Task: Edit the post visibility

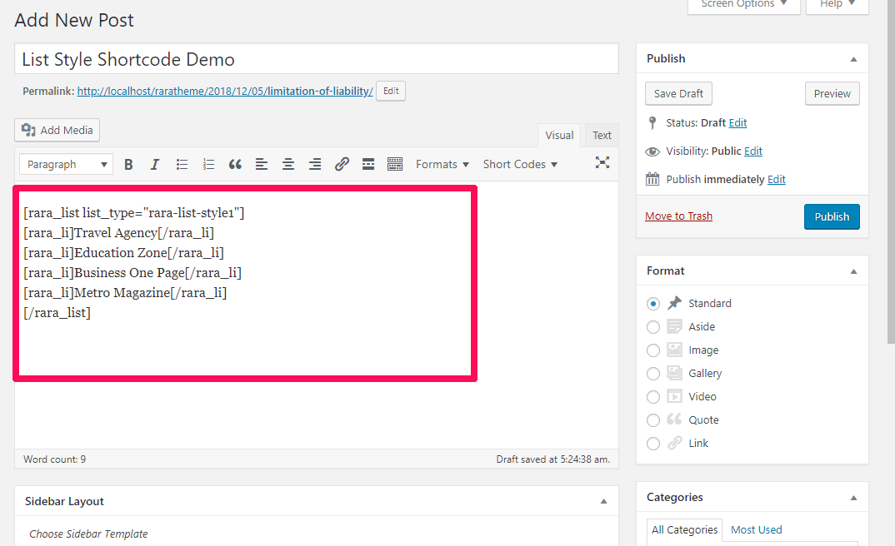Action: click(x=752, y=151)
